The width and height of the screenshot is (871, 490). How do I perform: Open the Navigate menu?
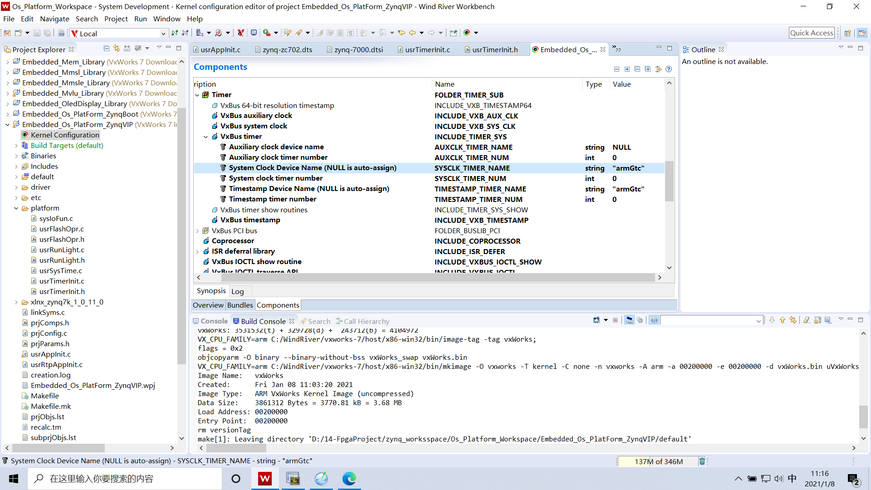(54, 19)
